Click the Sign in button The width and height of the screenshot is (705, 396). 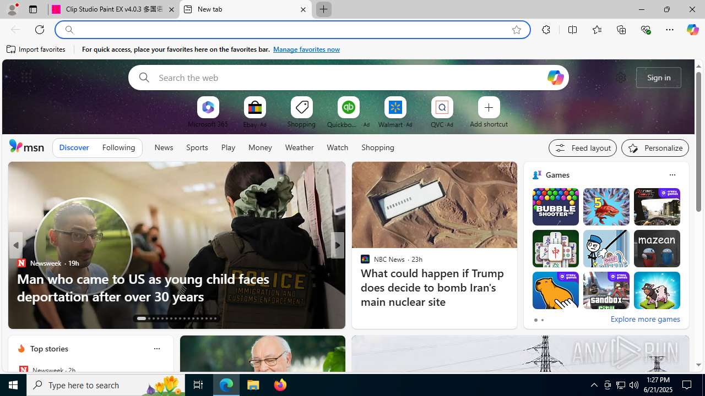tap(659, 78)
